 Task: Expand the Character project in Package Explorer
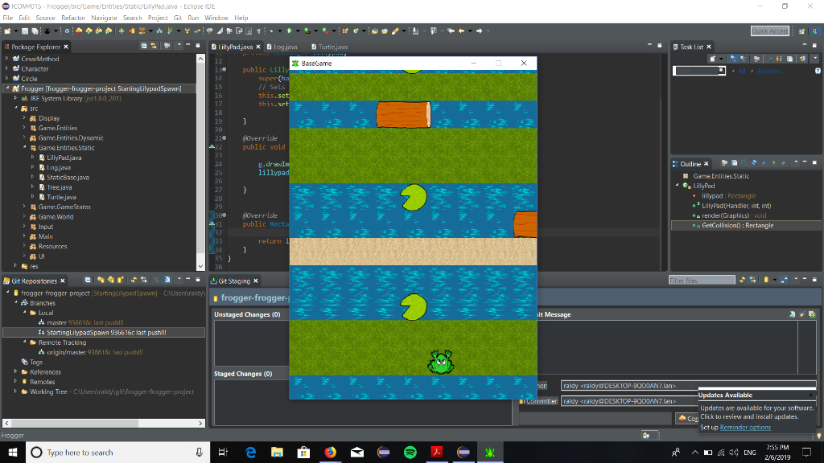point(6,69)
